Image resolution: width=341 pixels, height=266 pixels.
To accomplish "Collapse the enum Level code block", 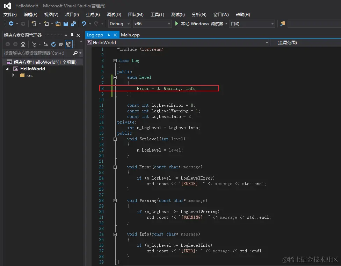I will coord(115,78).
